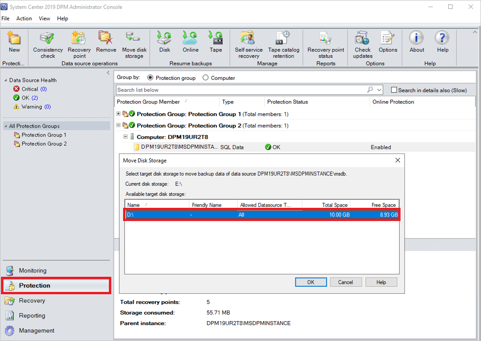The height and width of the screenshot is (341, 481).
Task: Collapse the left navigation pane chevron
Action: [x=108, y=73]
